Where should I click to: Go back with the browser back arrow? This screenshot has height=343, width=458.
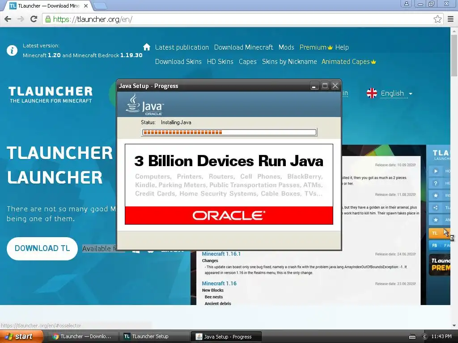[x=8, y=19]
